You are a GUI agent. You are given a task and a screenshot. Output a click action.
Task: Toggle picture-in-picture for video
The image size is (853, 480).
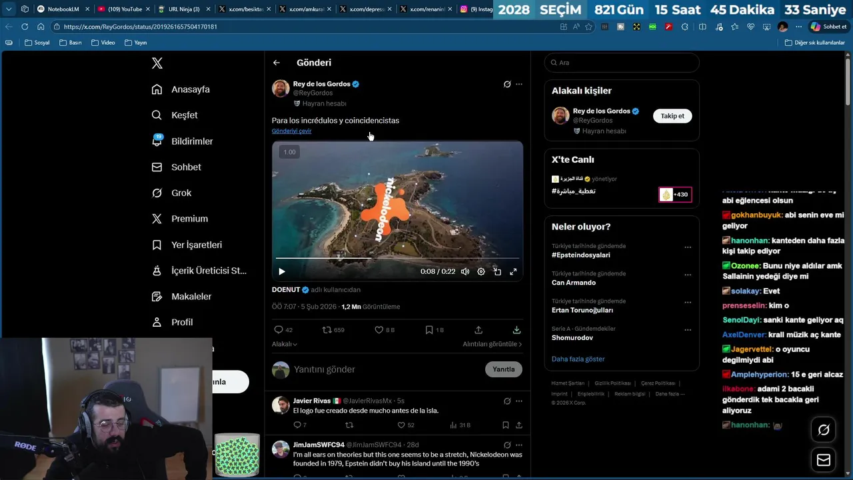(x=497, y=271)
